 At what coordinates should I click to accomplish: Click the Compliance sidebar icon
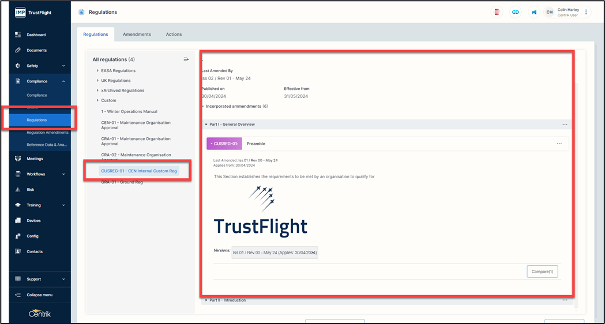pos(18,81)
